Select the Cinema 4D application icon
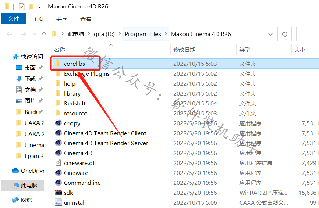This screenshot has height=208, width=319. point(58,153)
